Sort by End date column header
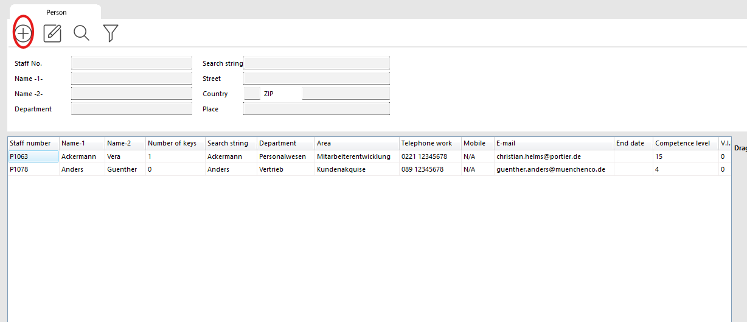This screenshot has width=747, height=322. pos(633,144)
